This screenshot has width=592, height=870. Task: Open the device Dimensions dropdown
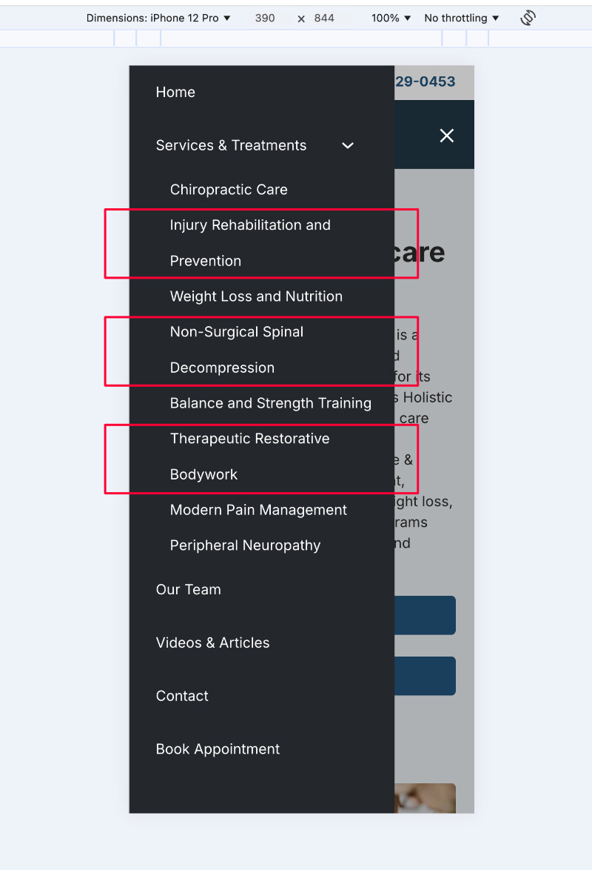tap(158, 18)
